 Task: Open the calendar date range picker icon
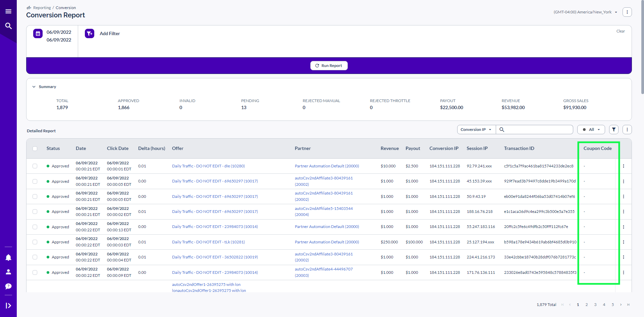(x=38, y=33)
